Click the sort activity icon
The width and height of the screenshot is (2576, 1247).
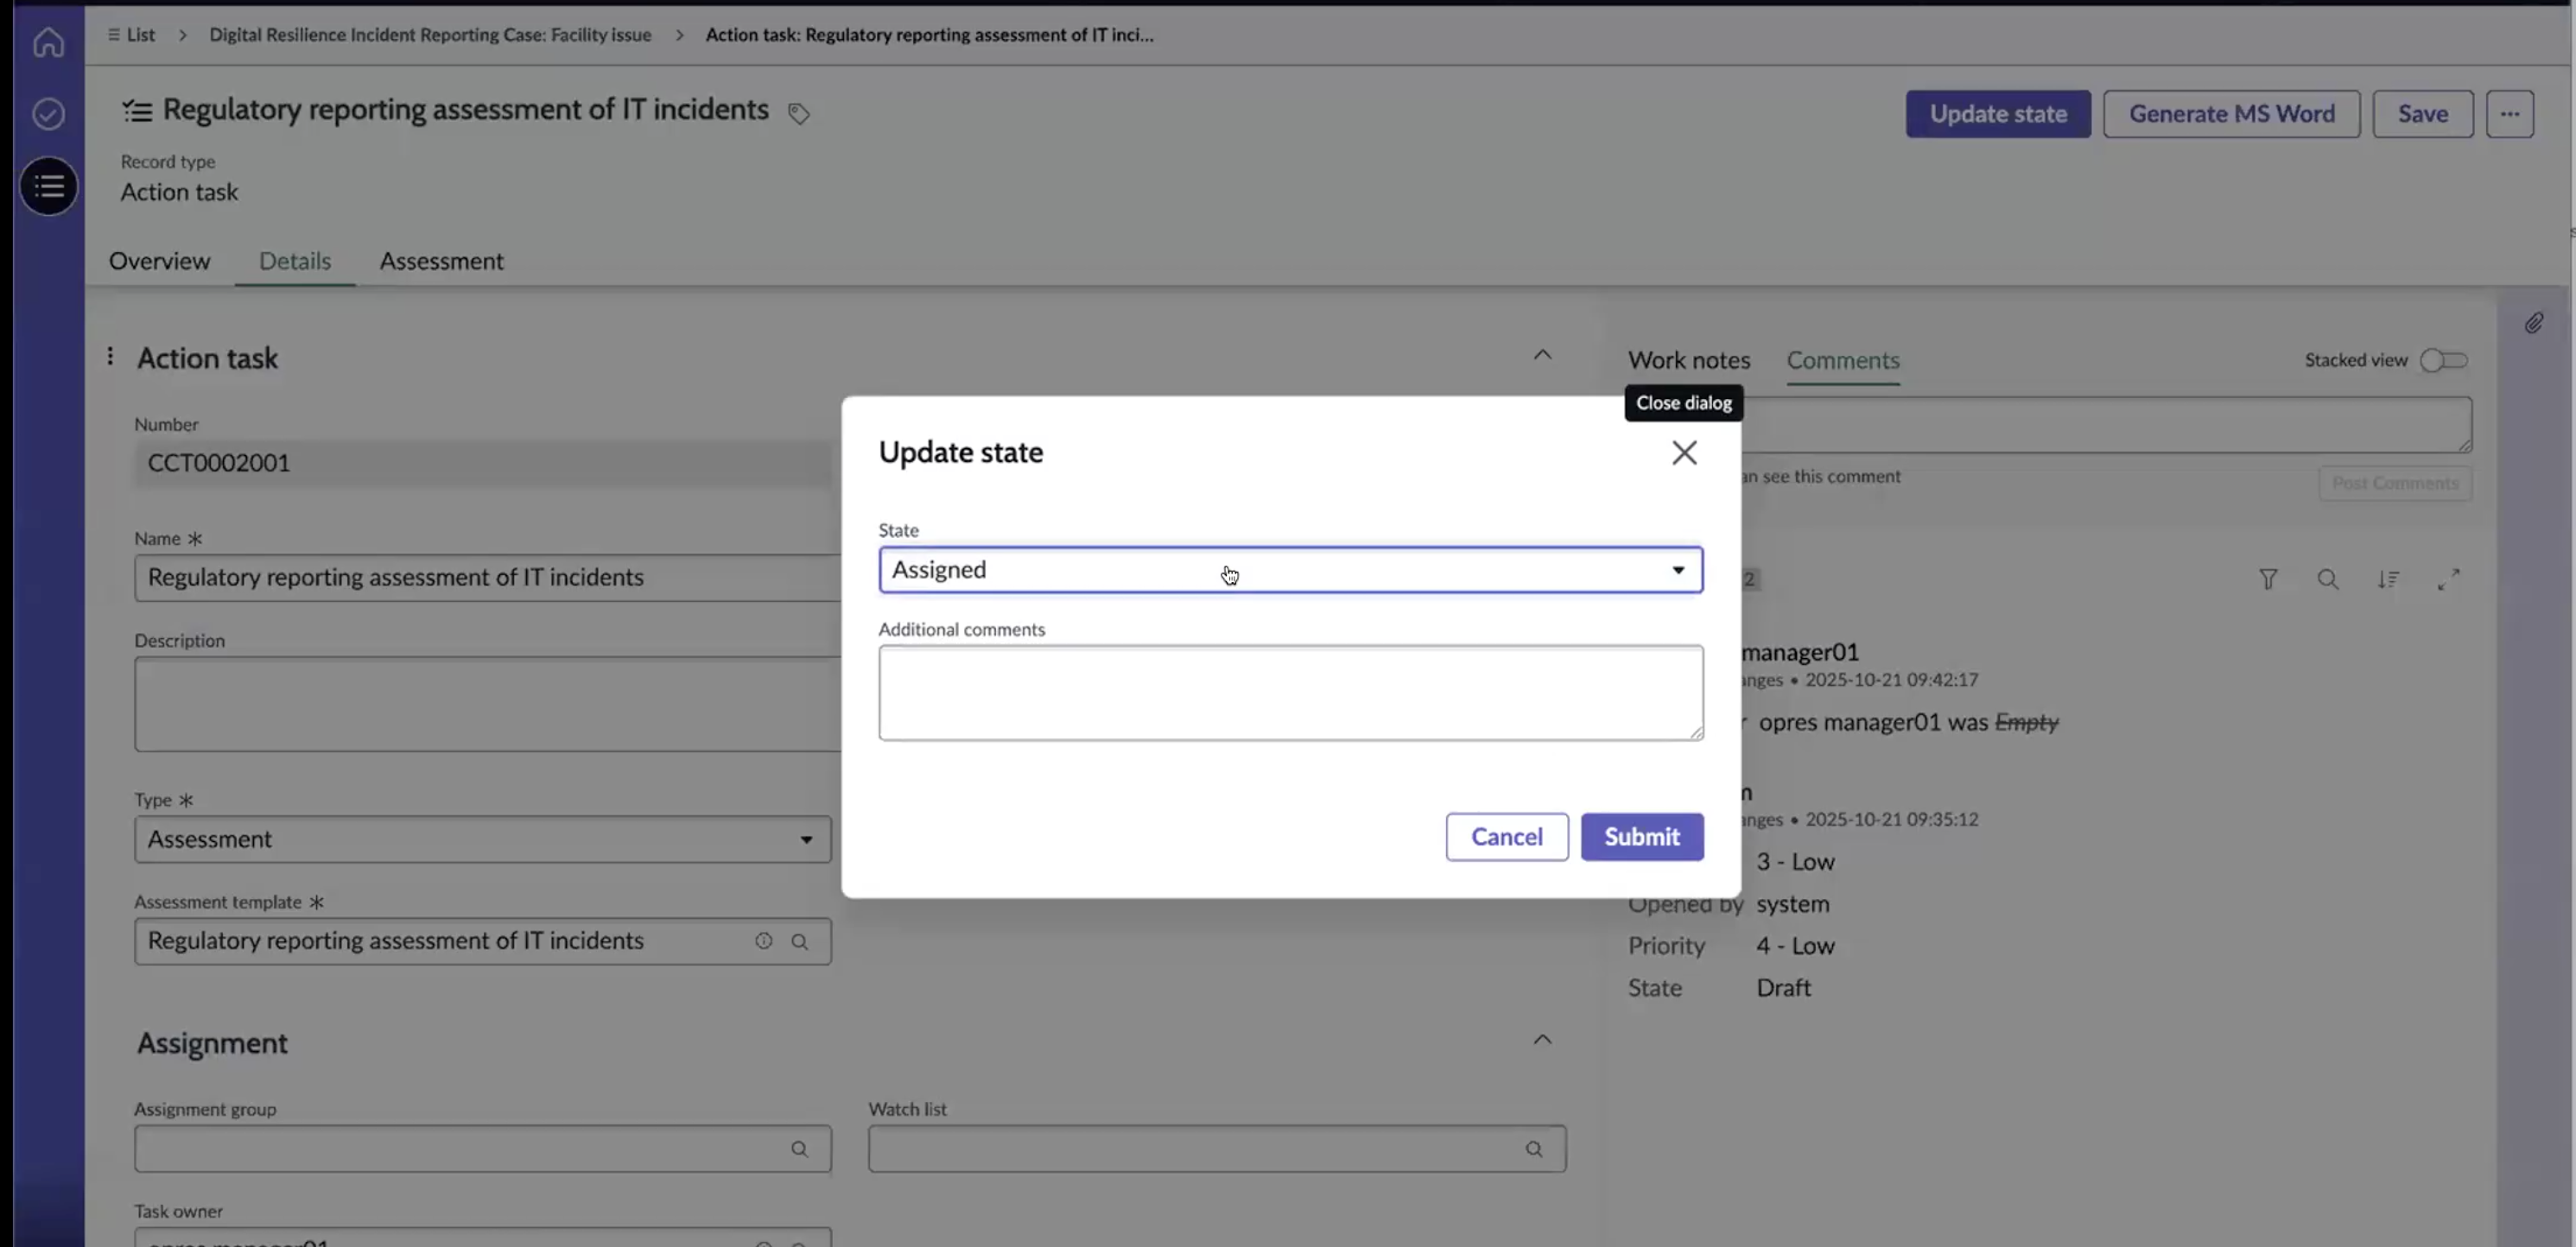pos(2388,579)
